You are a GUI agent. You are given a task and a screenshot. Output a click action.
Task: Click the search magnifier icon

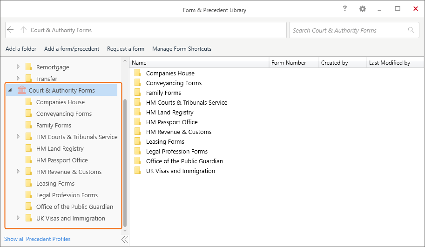(x=411, y=30)
